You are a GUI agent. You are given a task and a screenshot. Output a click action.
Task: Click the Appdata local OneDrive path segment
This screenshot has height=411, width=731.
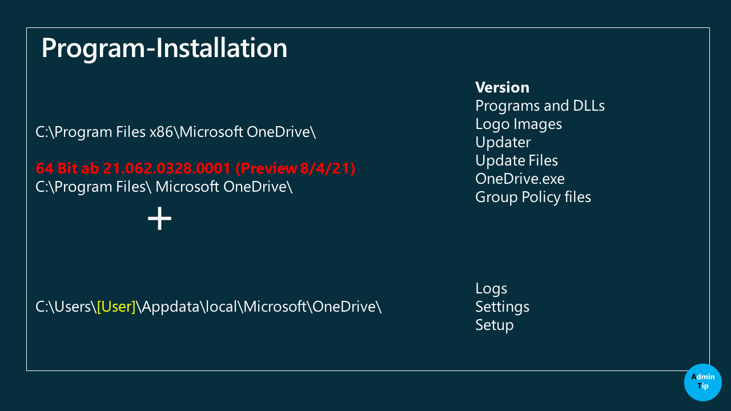(x=259, y=307)
